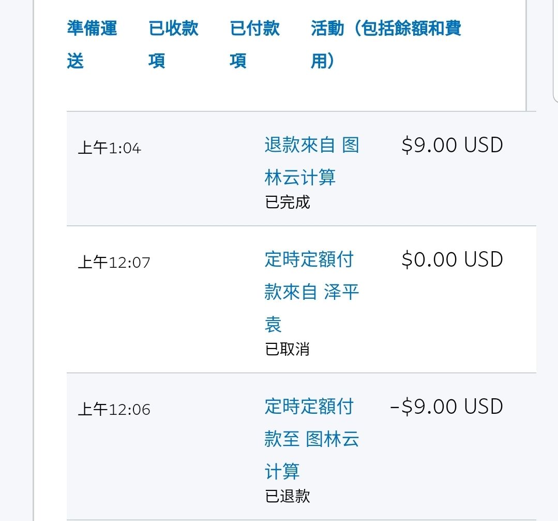Viewport: 558px width, 521px height.
Task: Click the 上午12:07 timestamp
Action: (x=114, y=263)
